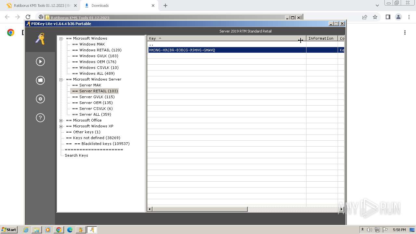Select Windows GVLK (183) entry
Viewport: 416px width, 234px height.
point(95,56)
